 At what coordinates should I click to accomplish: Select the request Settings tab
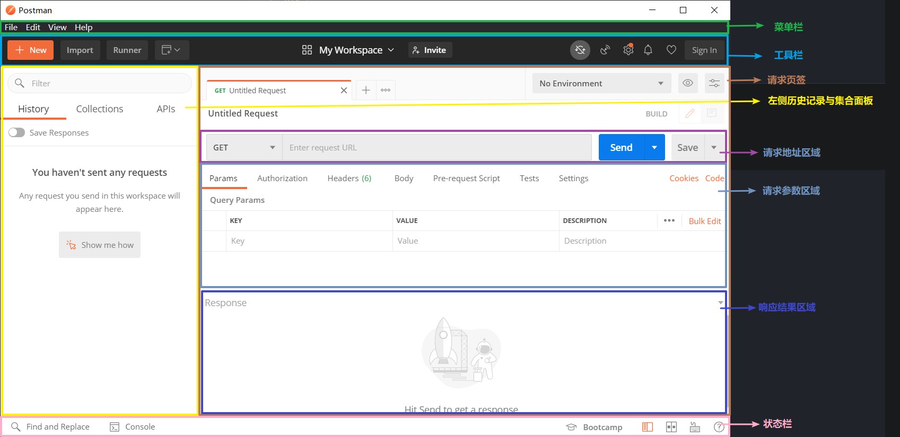(x=573, y=179)
